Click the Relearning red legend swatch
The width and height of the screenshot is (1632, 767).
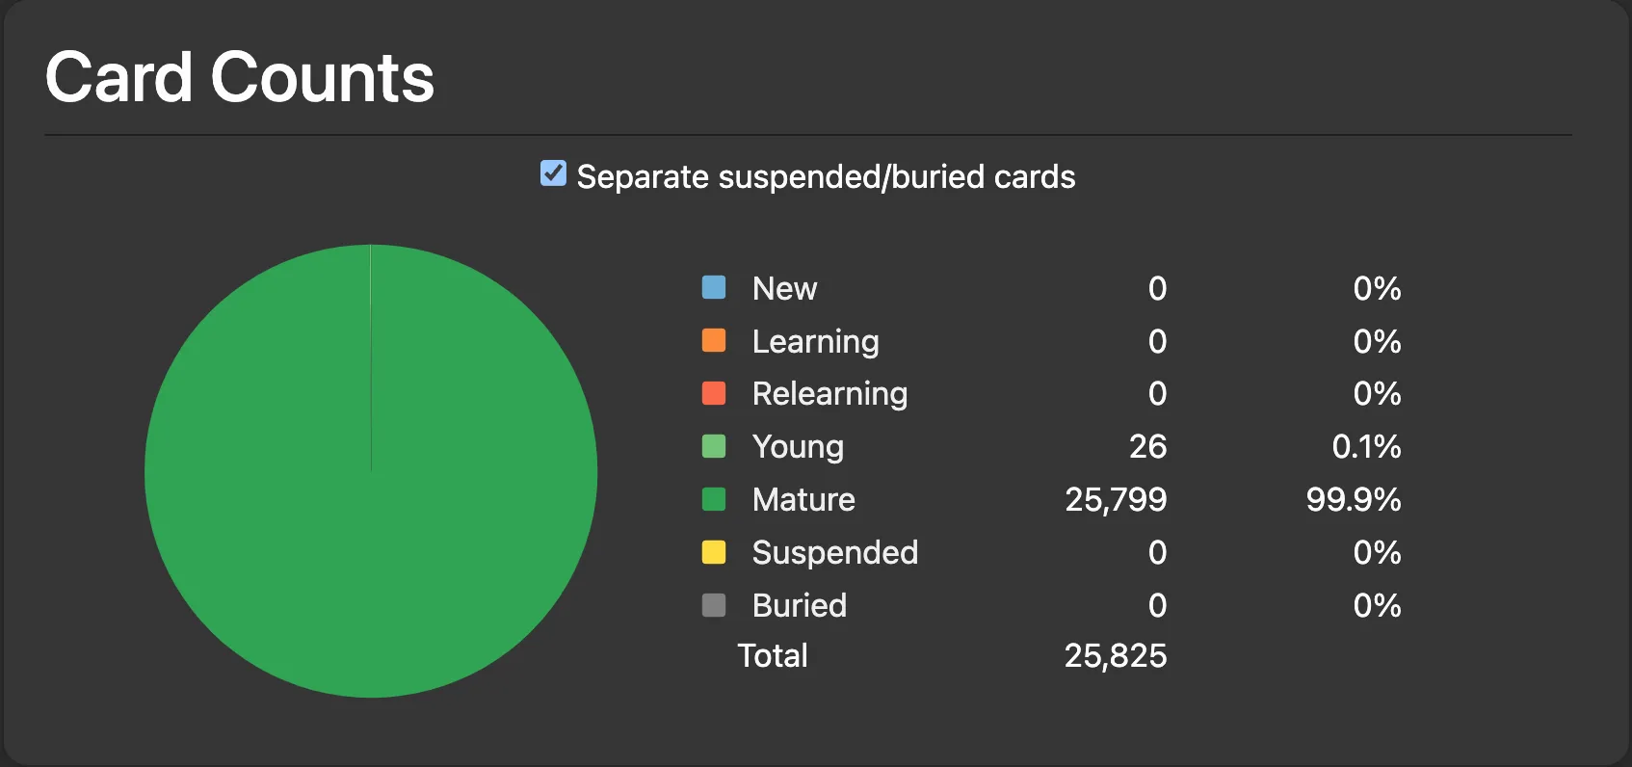714,393
